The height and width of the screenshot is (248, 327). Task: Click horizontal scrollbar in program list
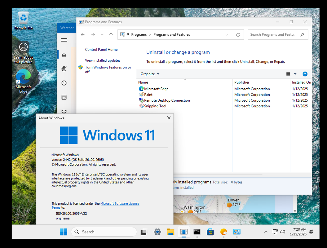(x=218, y=175)
